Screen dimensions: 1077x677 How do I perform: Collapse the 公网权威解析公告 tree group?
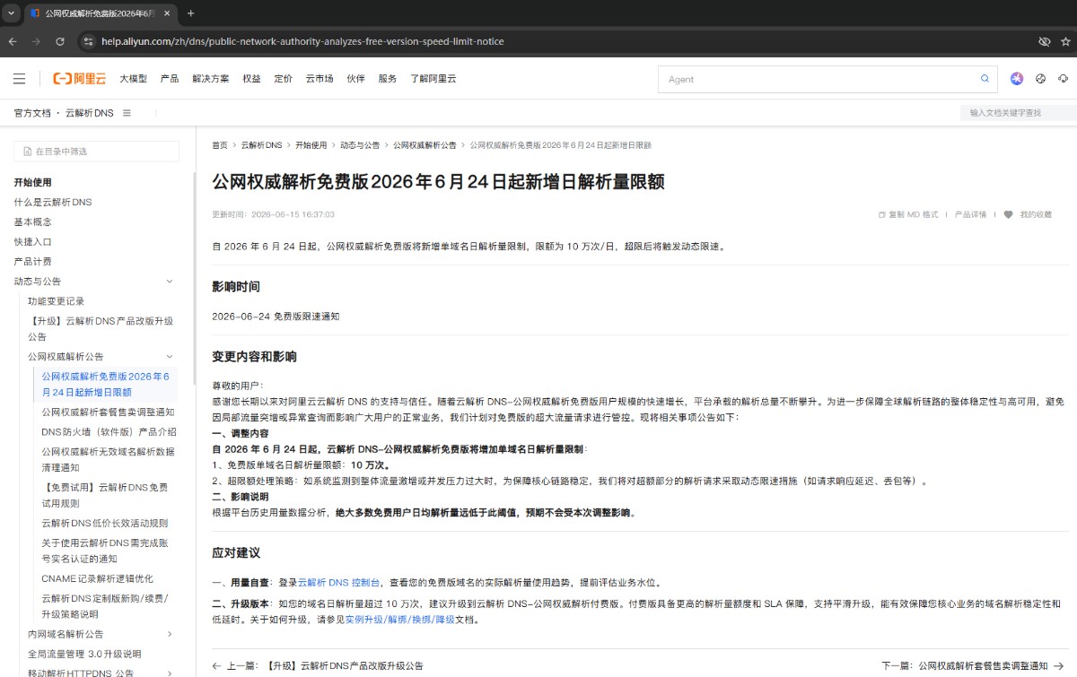click(x=170, y=357)
